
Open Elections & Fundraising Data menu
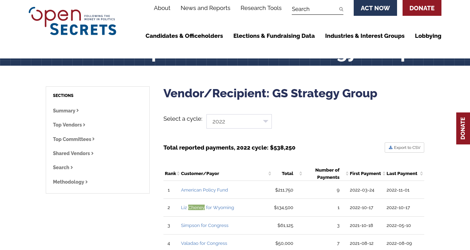coord(274,36)
